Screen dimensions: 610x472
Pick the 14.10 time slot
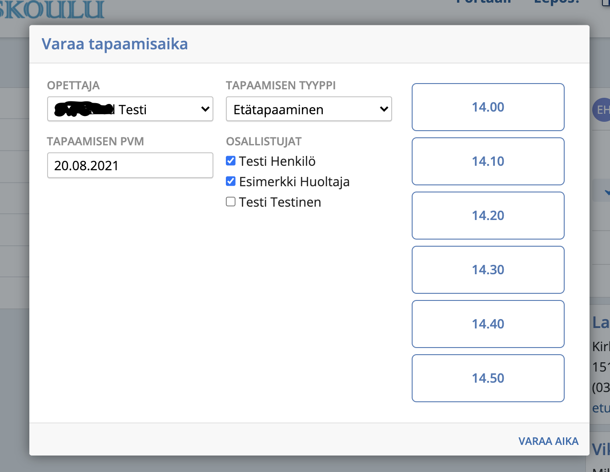[488, 161]
